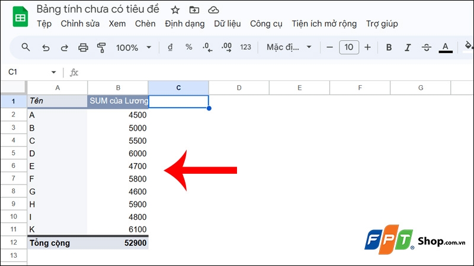Open the Tiện ích mở rộng menu
This screenshot has height=266, width=474.
coord(324,24)
